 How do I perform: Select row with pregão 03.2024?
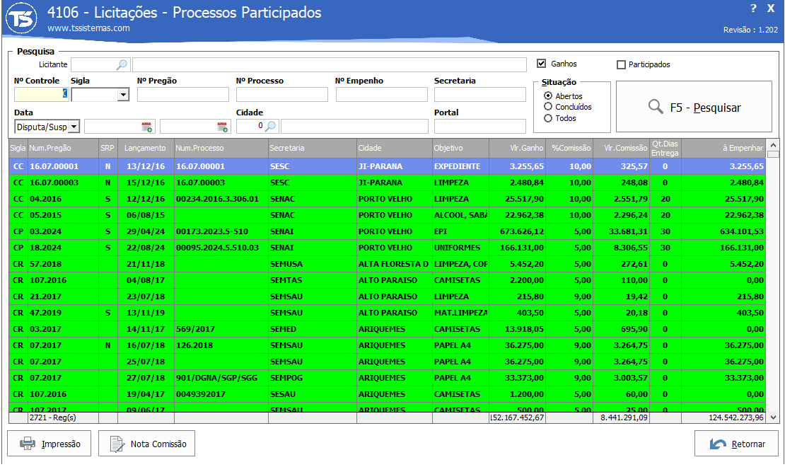387,231
